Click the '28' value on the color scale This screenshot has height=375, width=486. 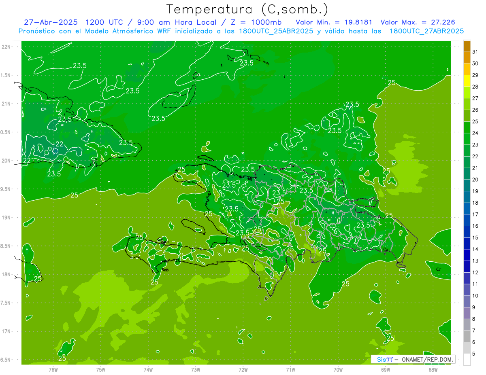475,87
